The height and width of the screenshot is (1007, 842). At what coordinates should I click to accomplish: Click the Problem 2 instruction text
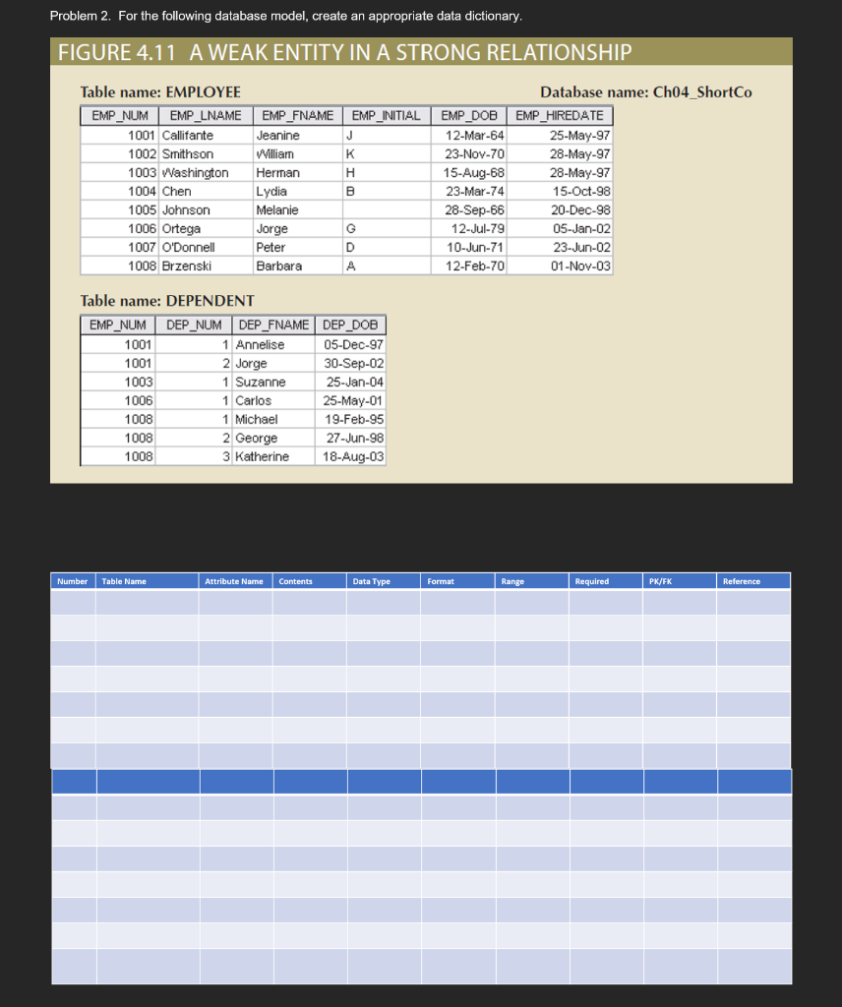click(x=286, y=16)
